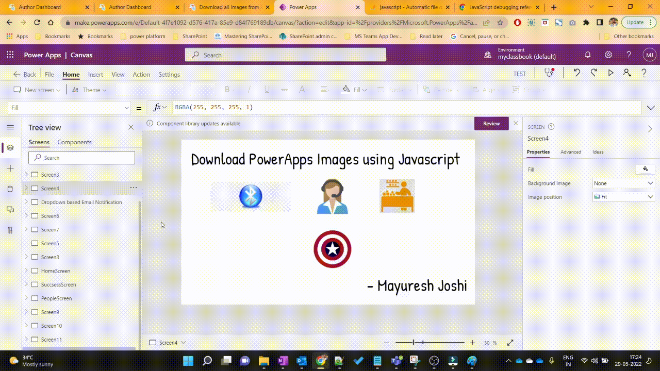The width and height of the screenshot is (660, 371).
Task: Open the Windows taskbar search
Action: click(207, 361)
